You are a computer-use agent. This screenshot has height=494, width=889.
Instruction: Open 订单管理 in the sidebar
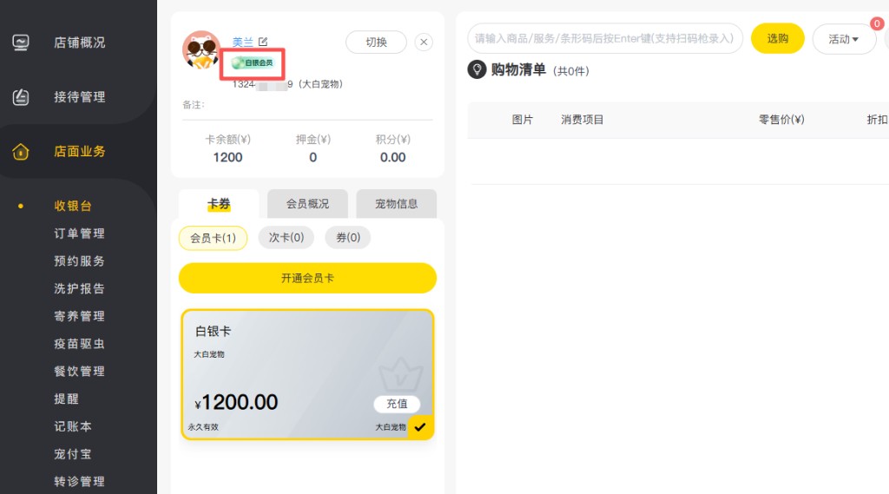79,234
